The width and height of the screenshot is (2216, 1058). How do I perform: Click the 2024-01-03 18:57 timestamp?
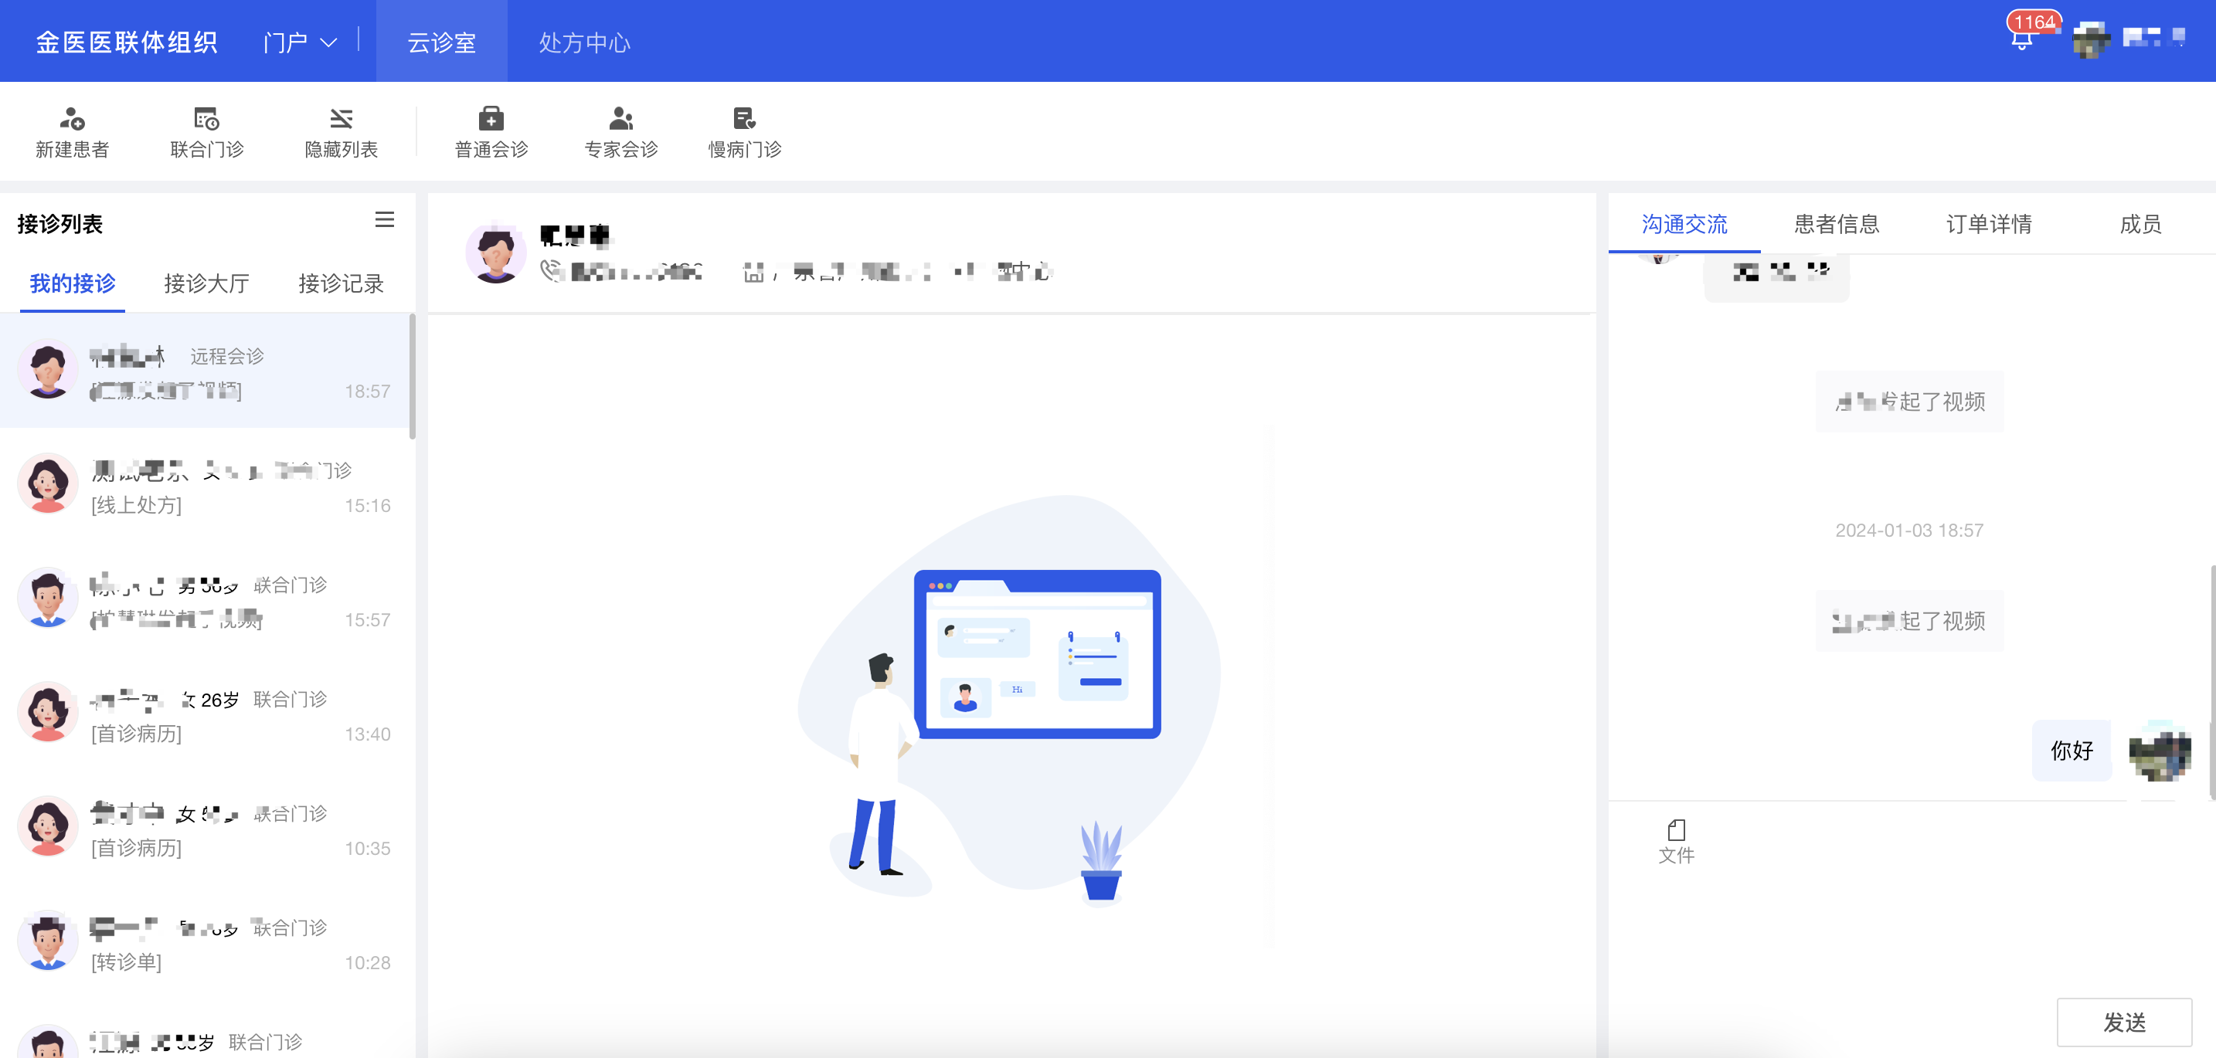tap(1909, 530)
